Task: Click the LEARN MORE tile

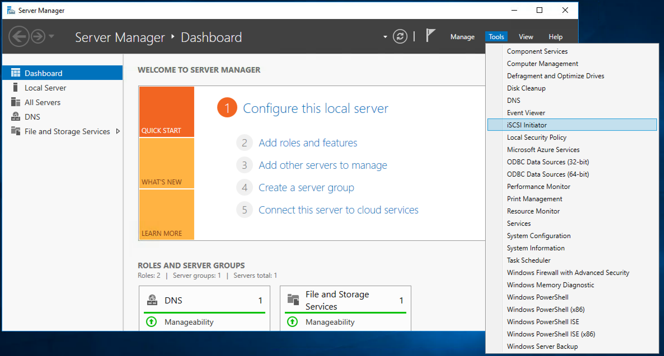Action: coord(166,215)
